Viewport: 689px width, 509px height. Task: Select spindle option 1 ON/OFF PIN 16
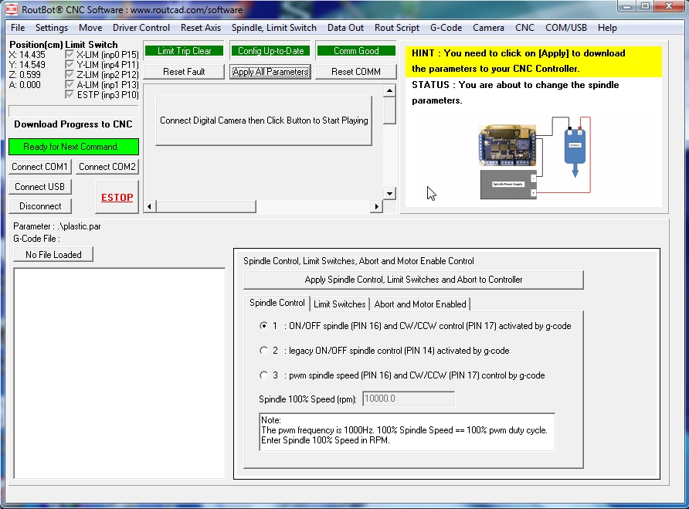pyautogui.click(x=263, y=326)
